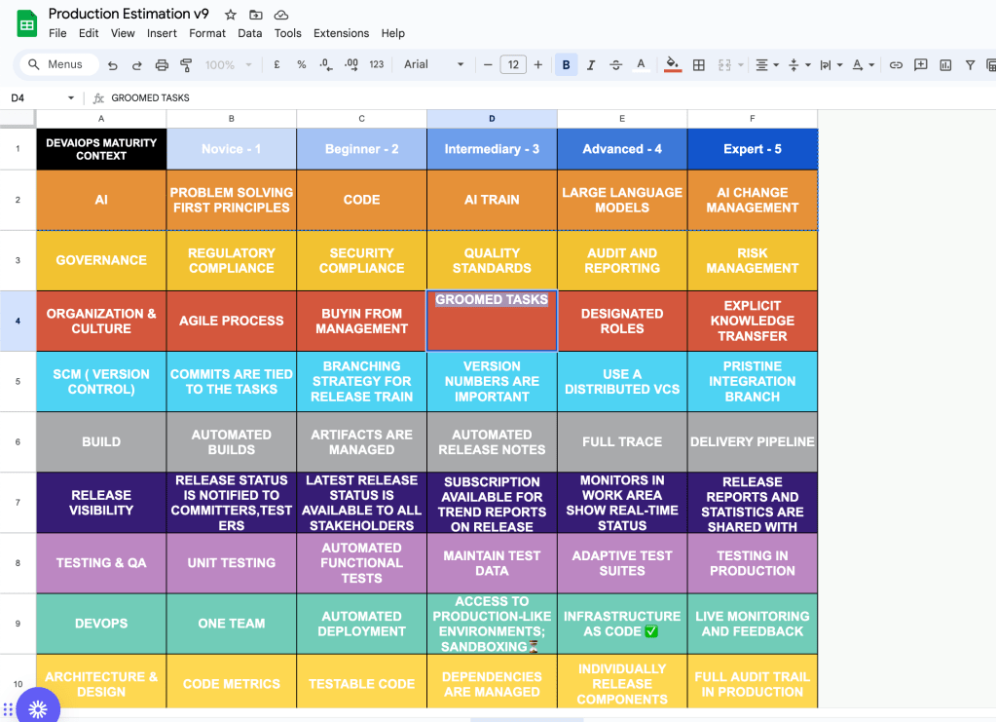
Task: Activate the paint format roller
Action: click(x=186, y=65)
